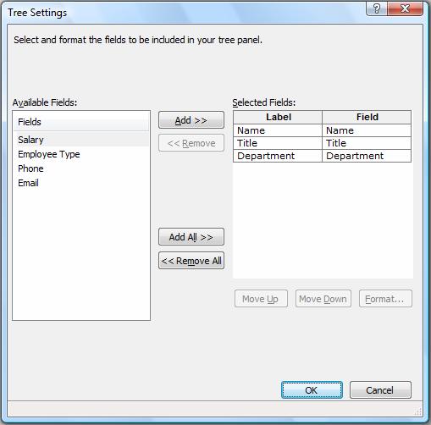Click the Add >> button

click(191, 120)
